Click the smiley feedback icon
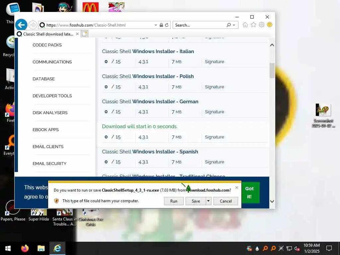The height and width of the screenshot is (255, 340). [270, 25]
